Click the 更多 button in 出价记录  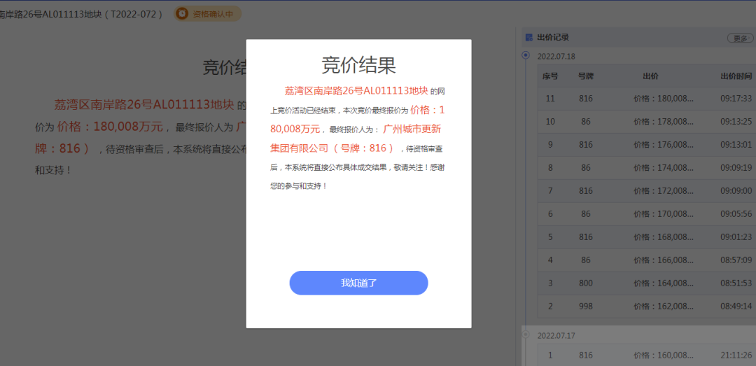740,38
